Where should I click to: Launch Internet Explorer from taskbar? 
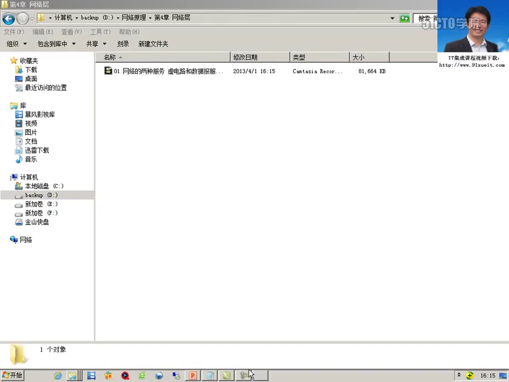[x=58, y=376]
